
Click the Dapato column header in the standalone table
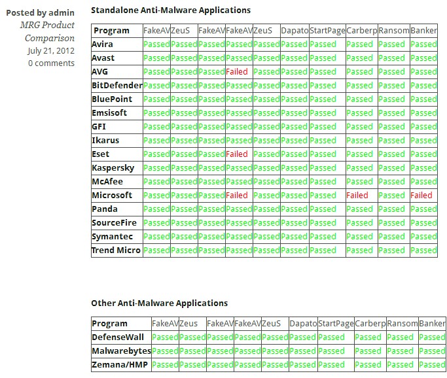tap(295, 31)
